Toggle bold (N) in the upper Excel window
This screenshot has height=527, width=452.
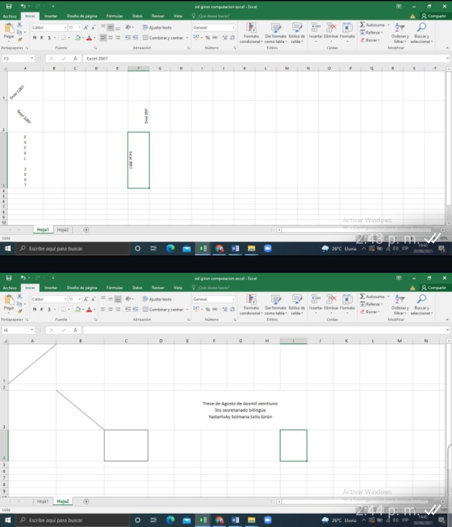[x=35, y=38]
